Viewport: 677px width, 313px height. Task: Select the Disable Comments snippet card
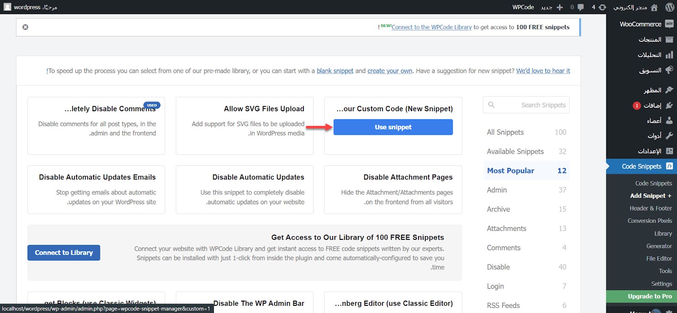(96, 126)
